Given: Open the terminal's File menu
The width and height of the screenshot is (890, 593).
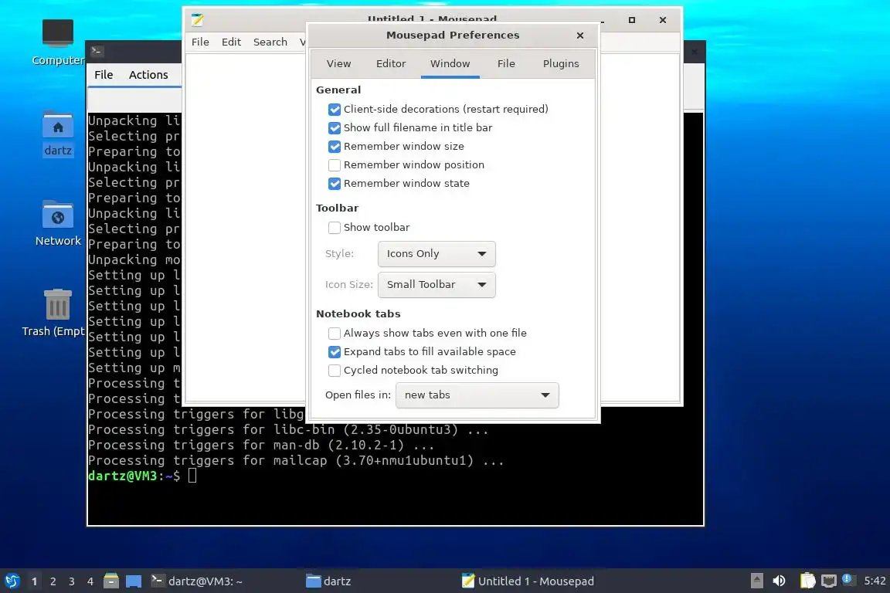Looking at the screenshot, I should [104, 75].
